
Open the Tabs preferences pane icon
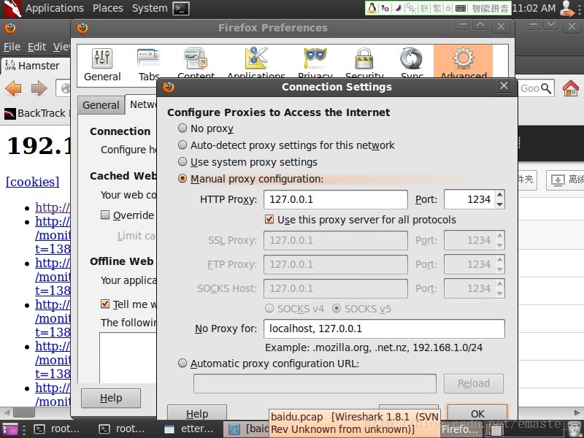pyautogui.click(x=149, y=58)
